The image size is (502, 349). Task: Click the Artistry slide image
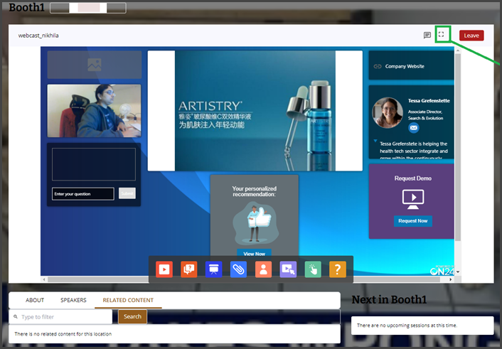click(255, 111)
